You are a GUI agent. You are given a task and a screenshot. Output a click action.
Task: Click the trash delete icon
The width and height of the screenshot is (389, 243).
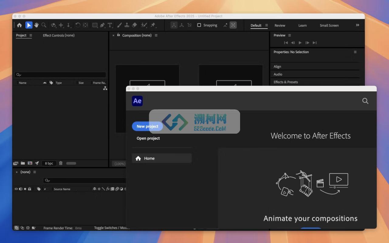[61, 163]
